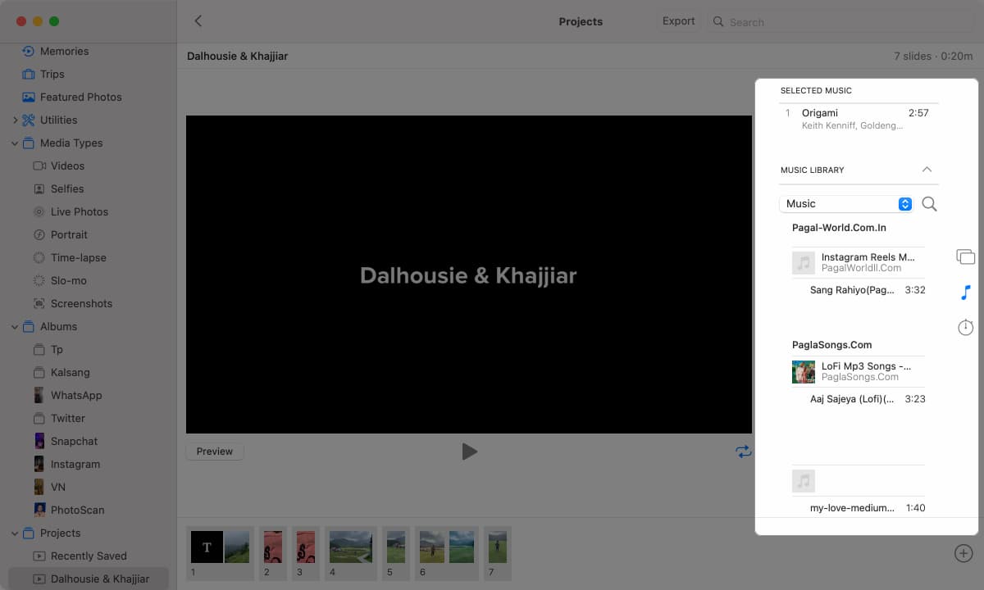Open the Theme picker icon

click(965, 257)
